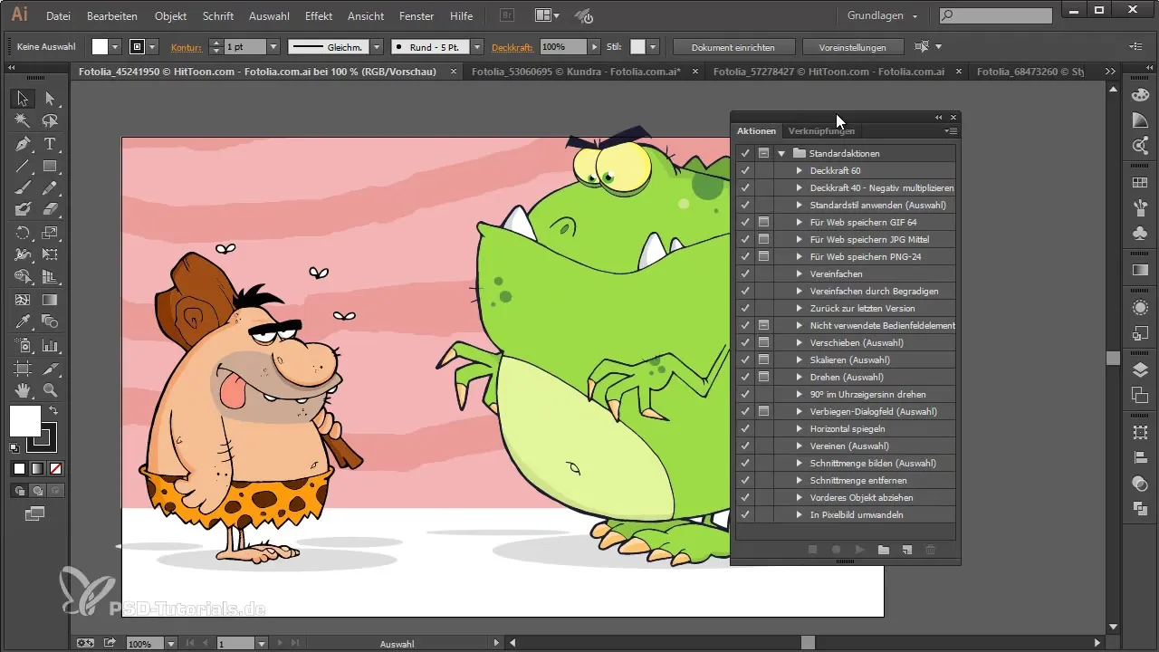Select the Lasso tool
The image size is (1159, 652).
point(50,120)
